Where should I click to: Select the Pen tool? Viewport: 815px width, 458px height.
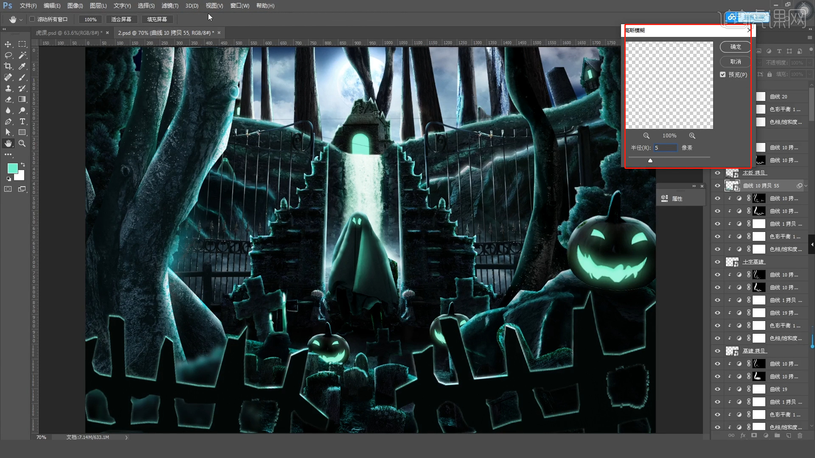click(x=8, y=121)
